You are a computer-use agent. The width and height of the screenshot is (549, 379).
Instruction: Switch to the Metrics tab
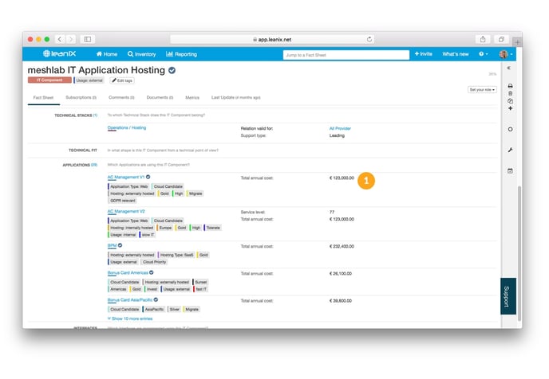pyautogui.click(x=192, y=97)
